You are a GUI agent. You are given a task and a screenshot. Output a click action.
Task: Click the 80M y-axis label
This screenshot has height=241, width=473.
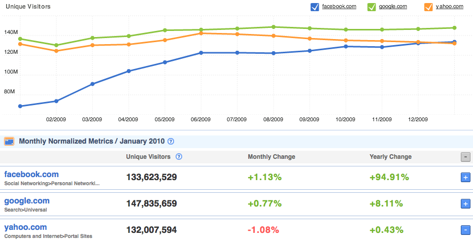pyautogui.click(x=10, y=91)
